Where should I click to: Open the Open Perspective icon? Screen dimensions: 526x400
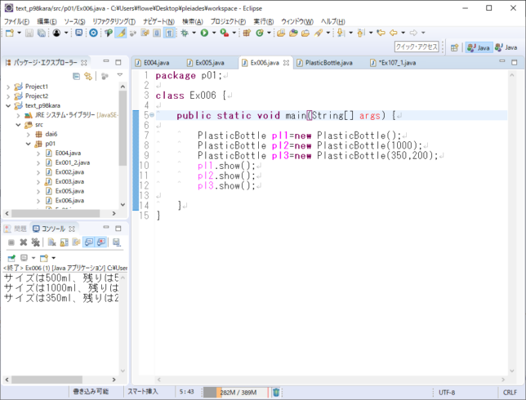[453, 47]
